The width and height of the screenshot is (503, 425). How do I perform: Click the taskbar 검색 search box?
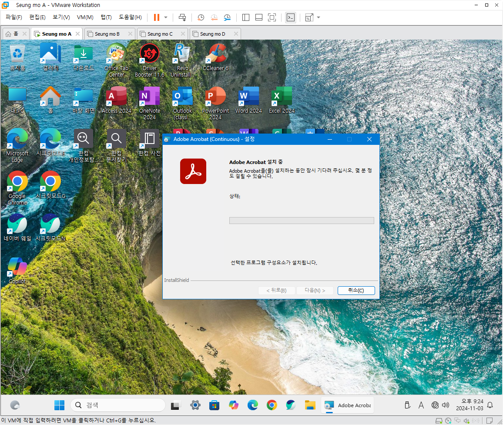(x=118, y=405)
